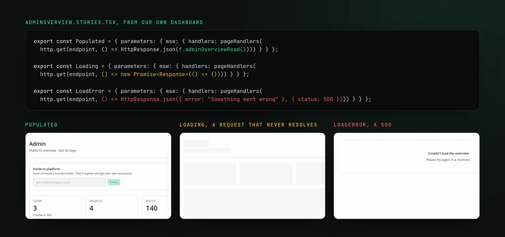Click "2 active in 30d" text
Viewport: 505px width, 237px height.
[x=42, y=215]
